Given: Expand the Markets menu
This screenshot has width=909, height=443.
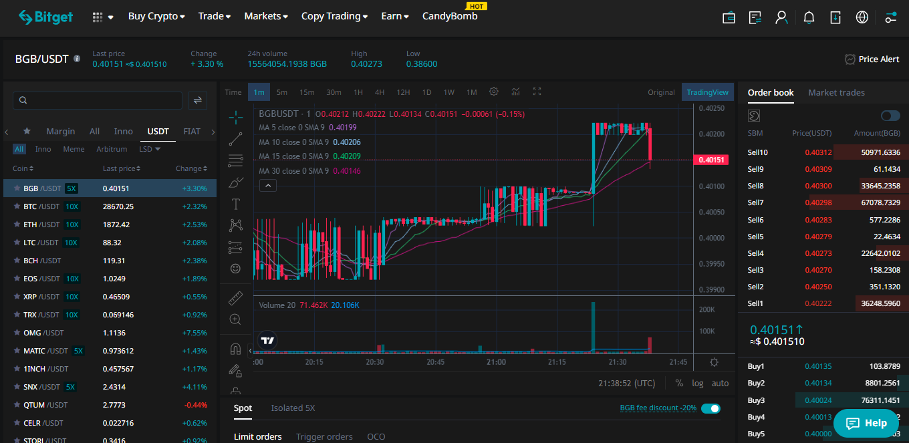Looking at the screenshot, I should (x=266, y=16).
